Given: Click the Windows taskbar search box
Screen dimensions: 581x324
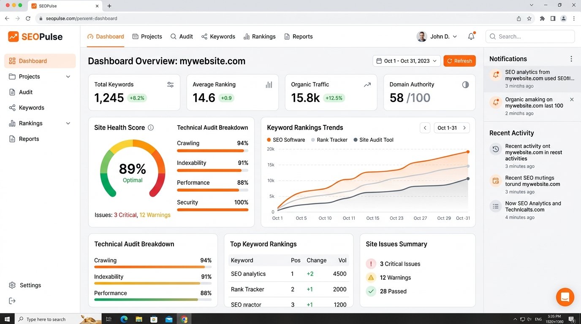Looking at the screenshot, I should click(x=57, y=319).
